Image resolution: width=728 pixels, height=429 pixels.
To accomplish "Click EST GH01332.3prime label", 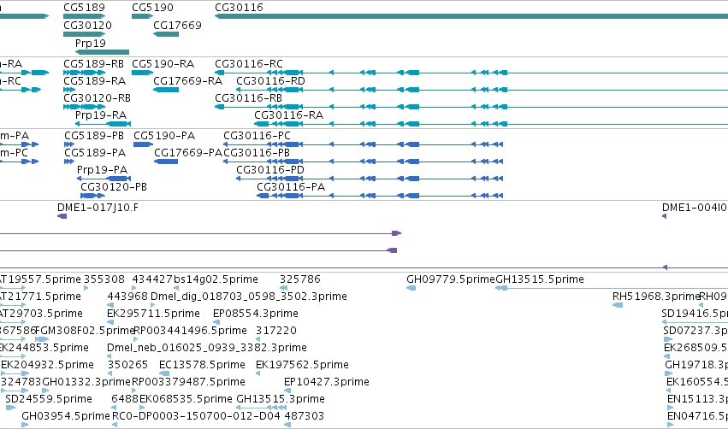I will tap(86, 382).
